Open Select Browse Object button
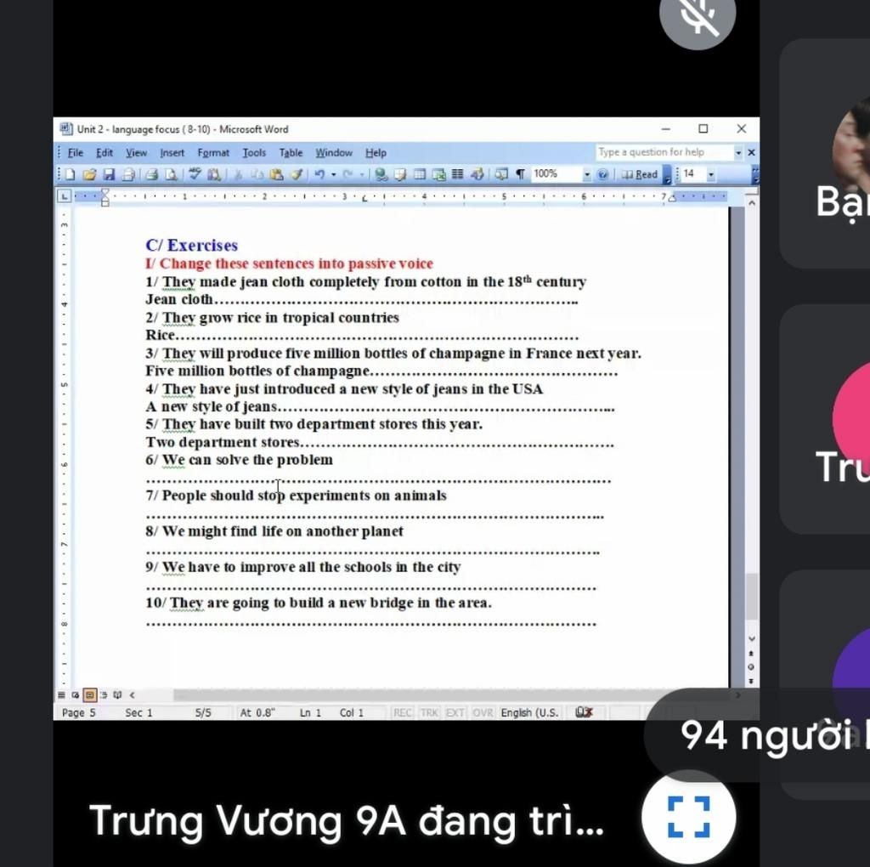The image size is (870, 867). tap(751, 666)
